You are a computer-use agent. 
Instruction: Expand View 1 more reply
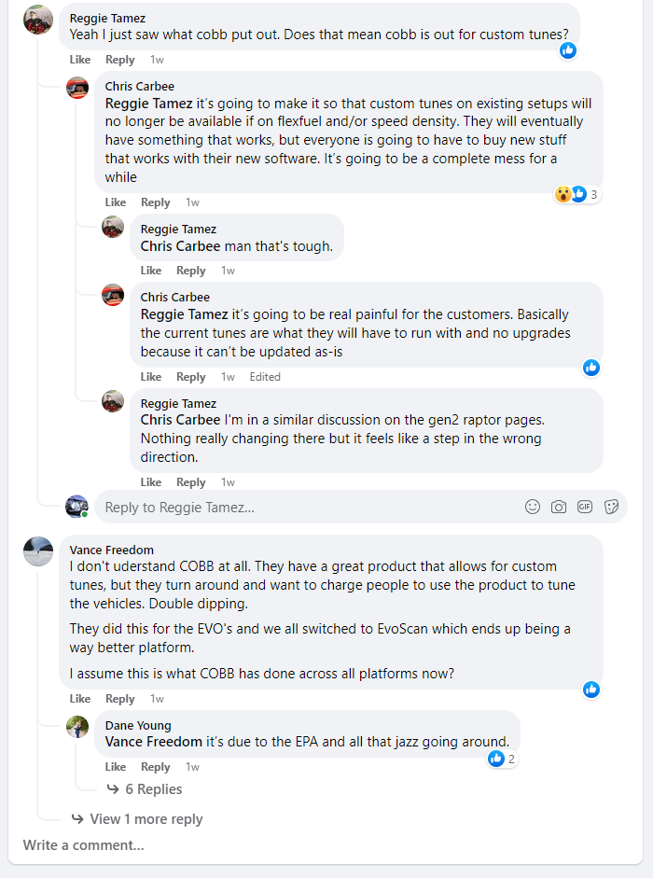[x=146, y=819]
